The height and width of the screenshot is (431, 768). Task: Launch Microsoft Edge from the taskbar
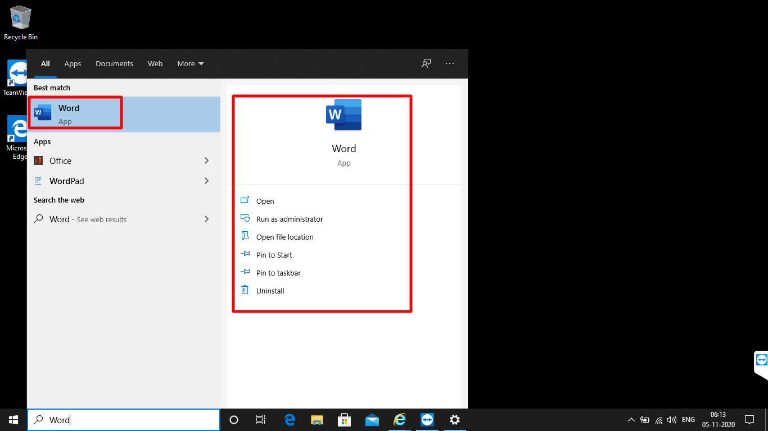pyautogui.click(x=290, y=420)
